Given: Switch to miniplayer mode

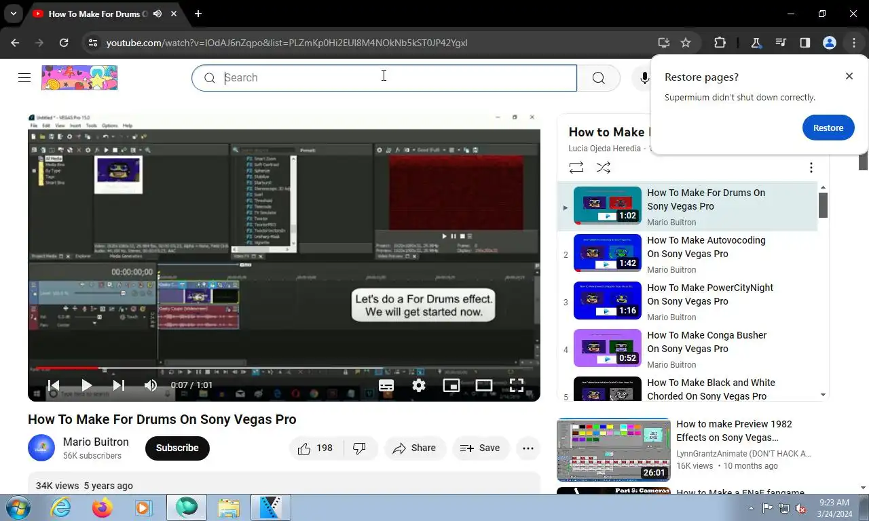Looking at the screenshot, I should (451, 385).
